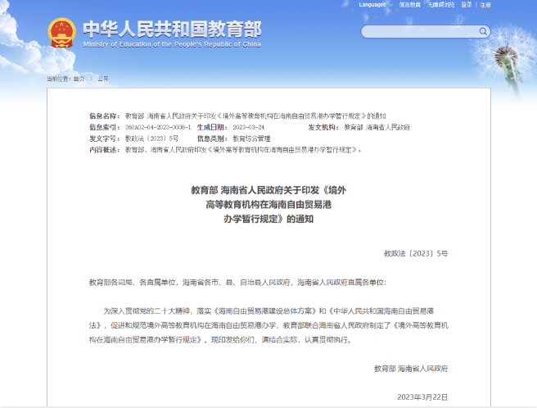Click the document headline line 办学暂行规定》的通知

(x=268, y=219)
